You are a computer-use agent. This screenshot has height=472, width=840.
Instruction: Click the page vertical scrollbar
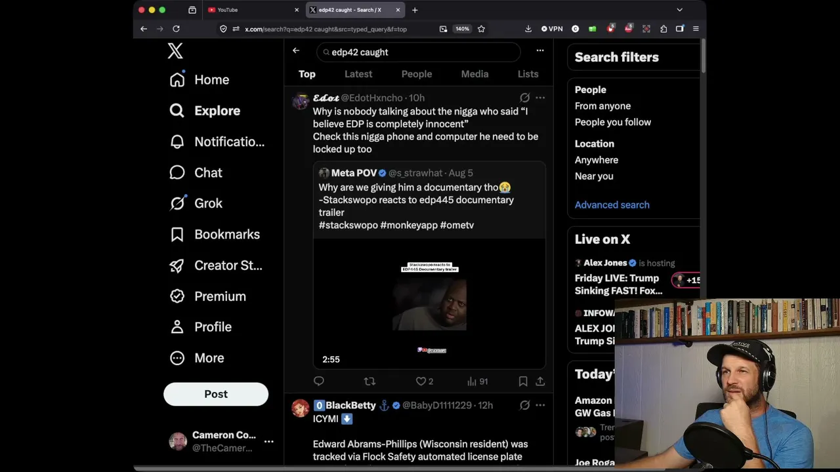click(703, 56)
